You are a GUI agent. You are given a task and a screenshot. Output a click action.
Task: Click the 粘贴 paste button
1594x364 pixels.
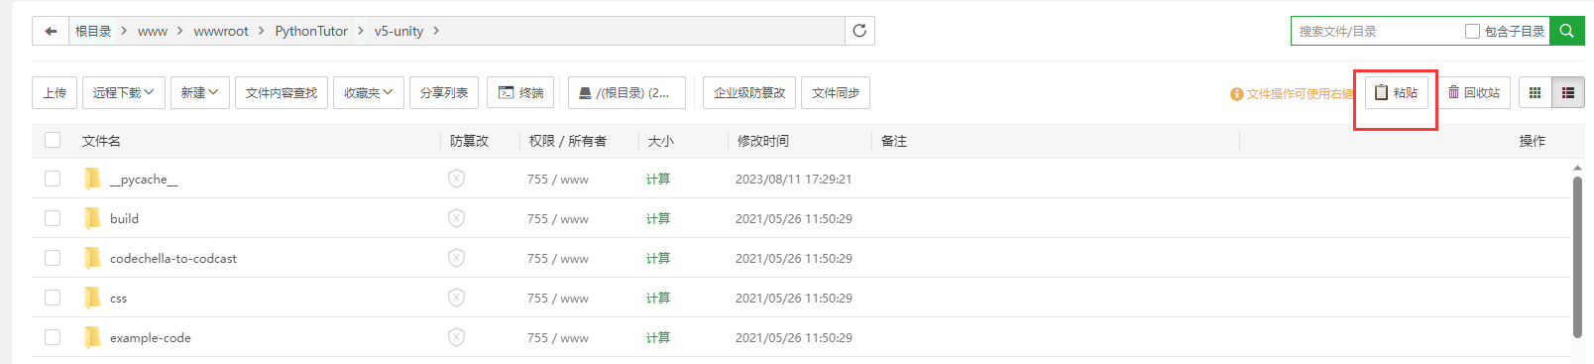(x=1396, y=92)
